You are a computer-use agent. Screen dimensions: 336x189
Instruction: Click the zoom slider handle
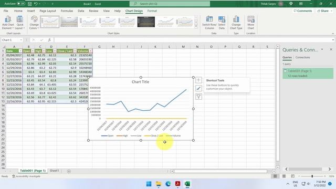pos(312,176)
